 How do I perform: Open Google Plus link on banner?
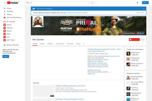[x=138, y=33]
